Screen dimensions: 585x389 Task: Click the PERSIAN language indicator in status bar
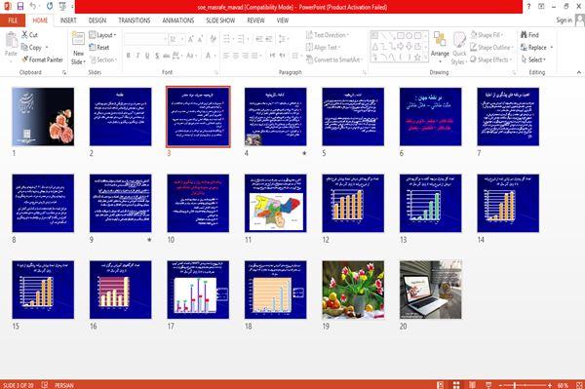[x=64, y=385]
